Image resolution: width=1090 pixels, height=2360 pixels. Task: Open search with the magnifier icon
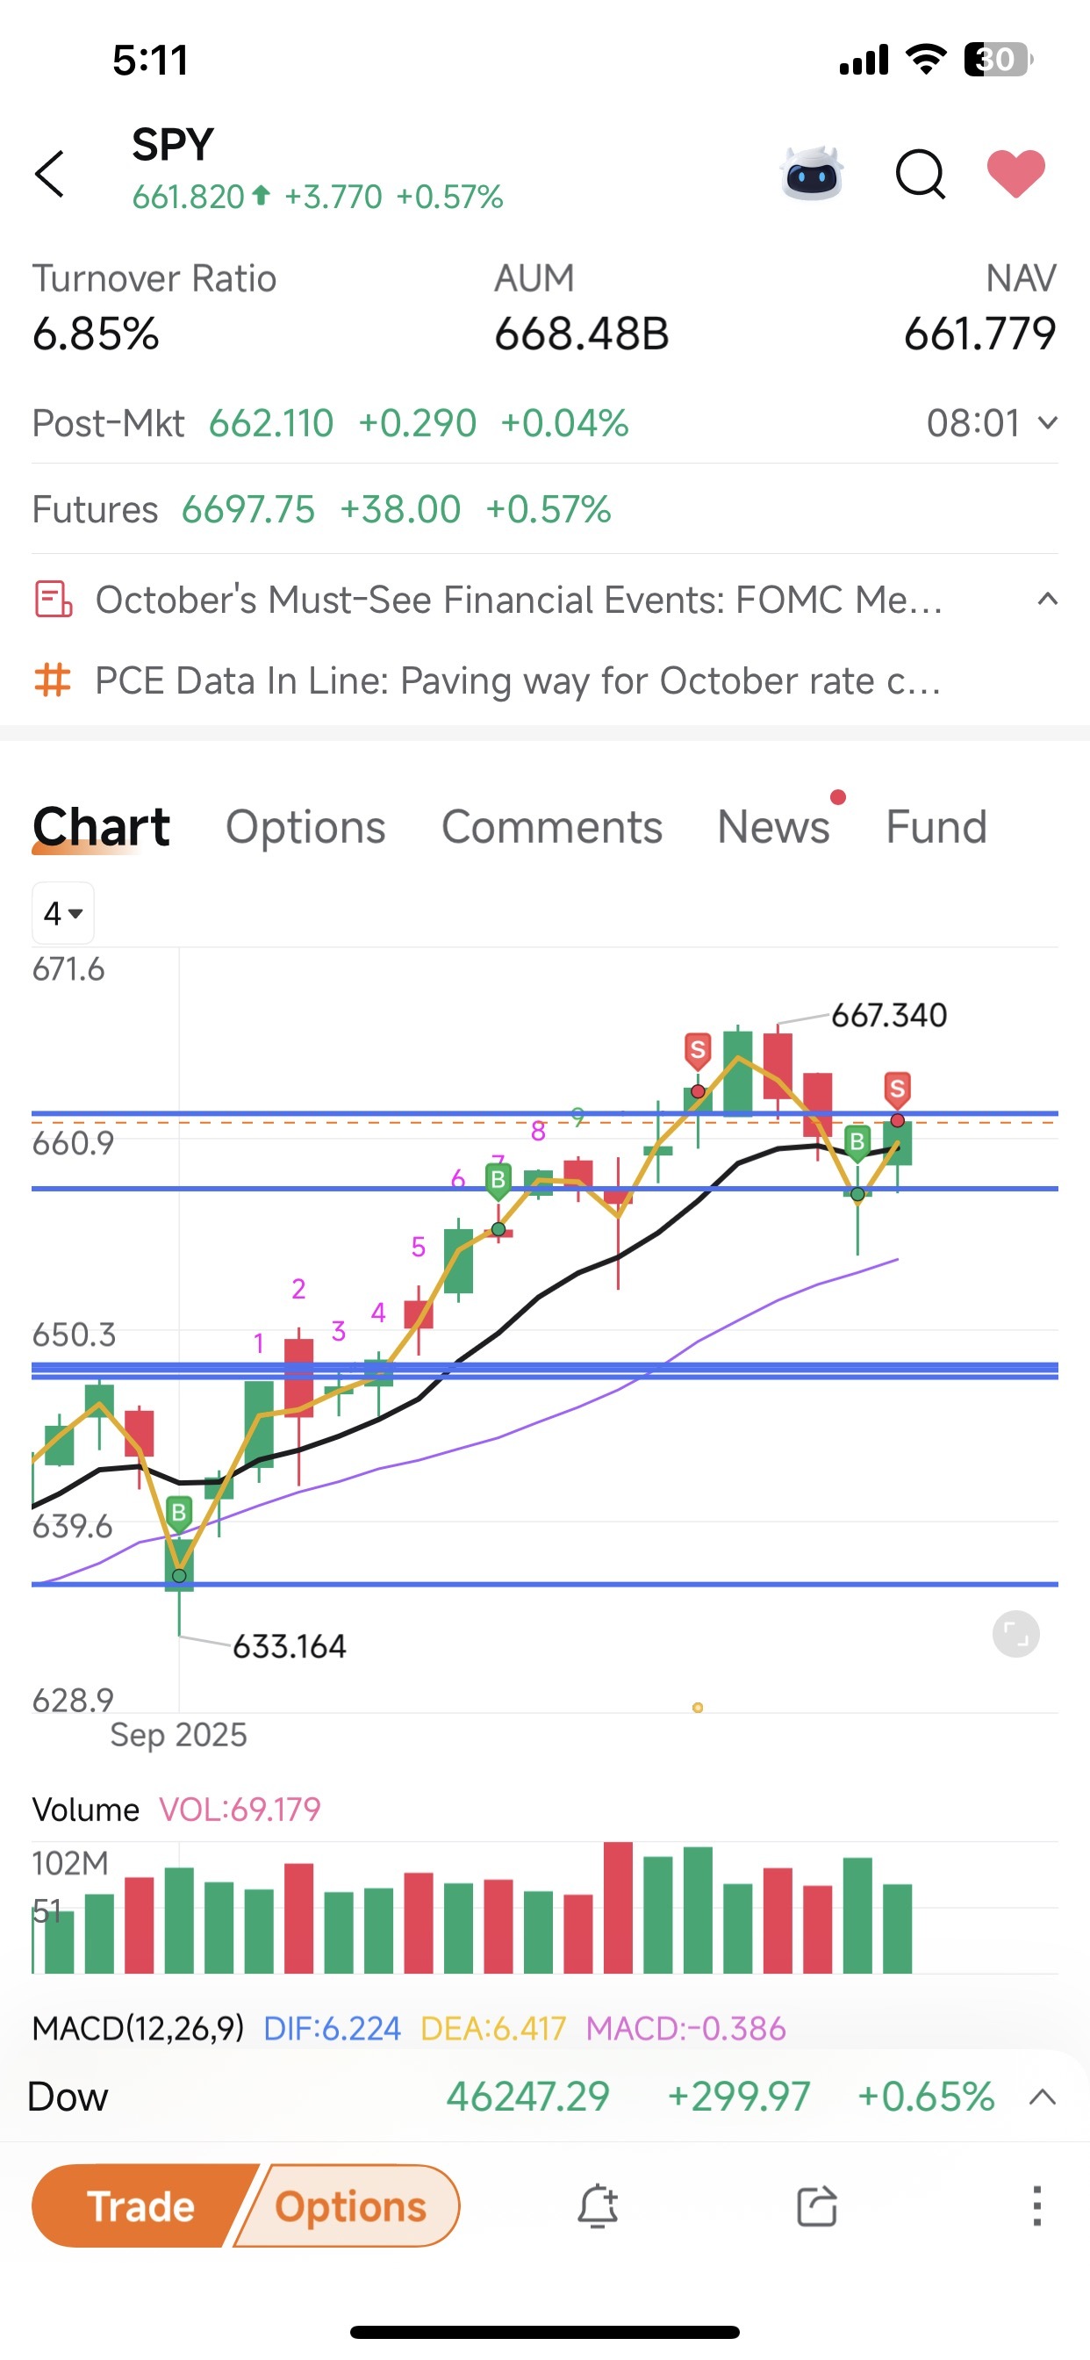click(920, 173)
